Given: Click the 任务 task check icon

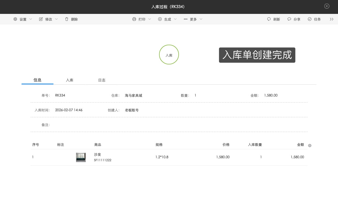Looking at the screenshot, I should 310,19.
